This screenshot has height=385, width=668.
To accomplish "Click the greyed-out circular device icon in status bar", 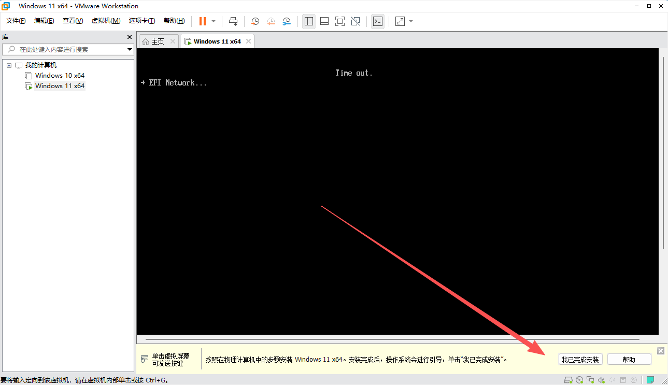I will 634,380.
